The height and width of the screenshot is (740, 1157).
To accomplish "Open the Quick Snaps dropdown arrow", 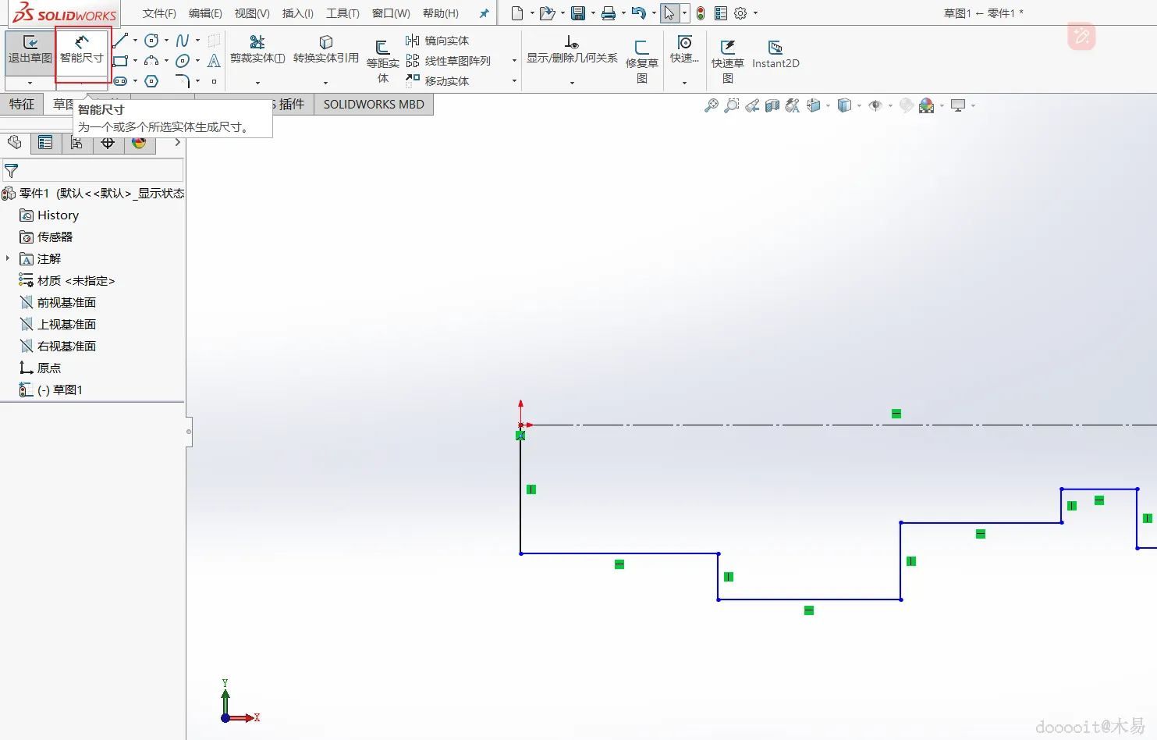I will point(684,83).
